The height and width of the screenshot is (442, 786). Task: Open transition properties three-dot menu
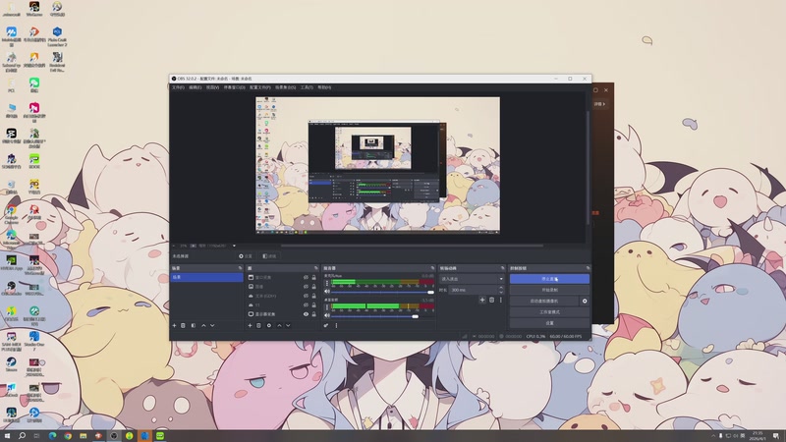coord(500,300)
